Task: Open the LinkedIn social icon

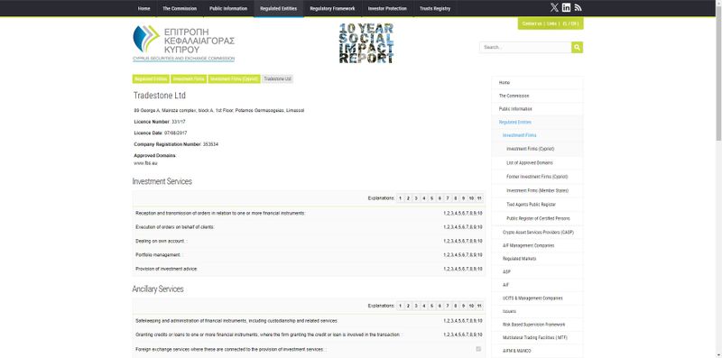Action: click(x=567, y=7)
